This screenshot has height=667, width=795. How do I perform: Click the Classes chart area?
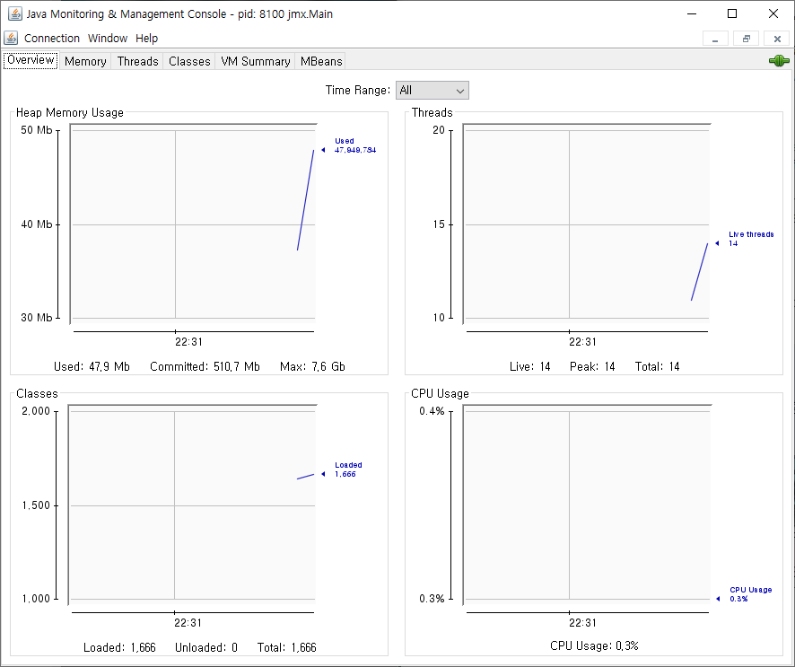pos(193,505)
